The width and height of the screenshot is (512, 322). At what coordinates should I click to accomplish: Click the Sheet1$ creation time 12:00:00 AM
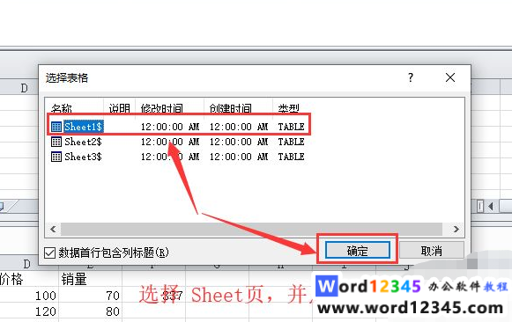pyautogui.click(x=239, y=127)
